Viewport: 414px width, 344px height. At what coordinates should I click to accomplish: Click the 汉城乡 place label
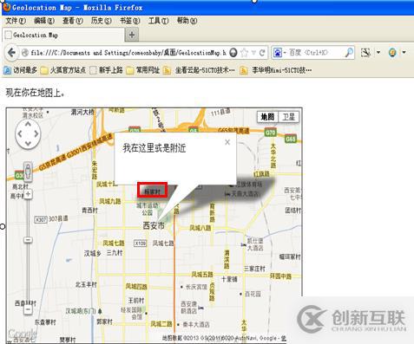click(x=93, y=253)
